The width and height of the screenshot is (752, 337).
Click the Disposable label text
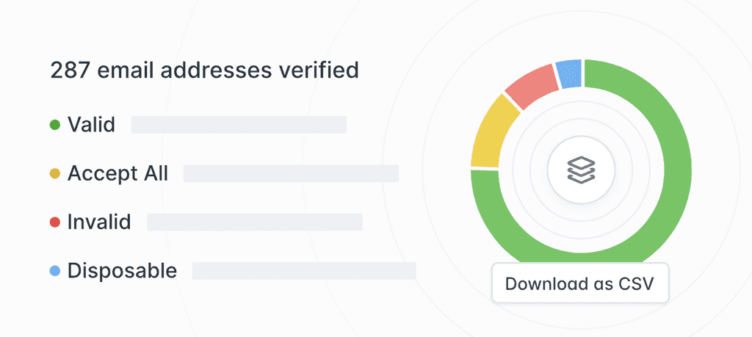pyautogui.click(x=122, y=270)
